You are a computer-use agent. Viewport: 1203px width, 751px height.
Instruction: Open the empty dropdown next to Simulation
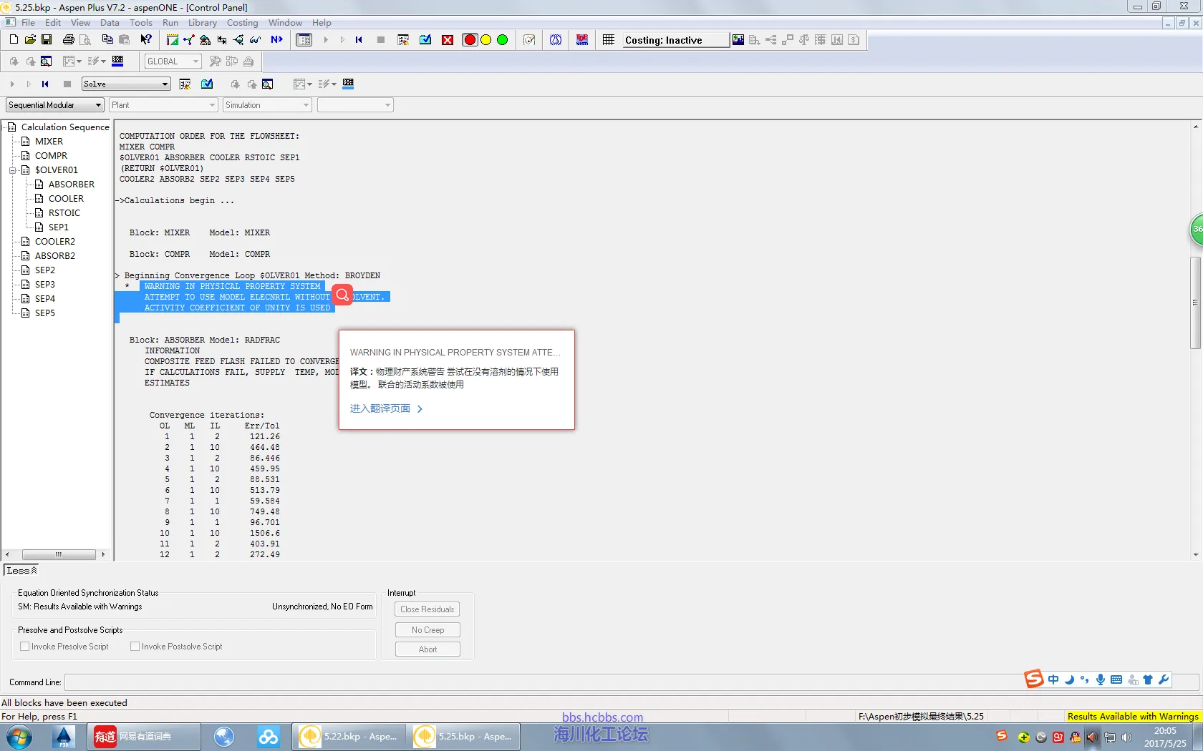point(355,105)
